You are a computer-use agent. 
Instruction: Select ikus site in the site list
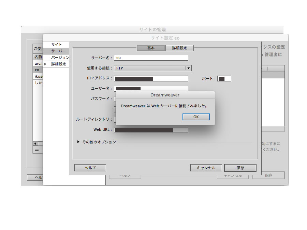[38, 76]
